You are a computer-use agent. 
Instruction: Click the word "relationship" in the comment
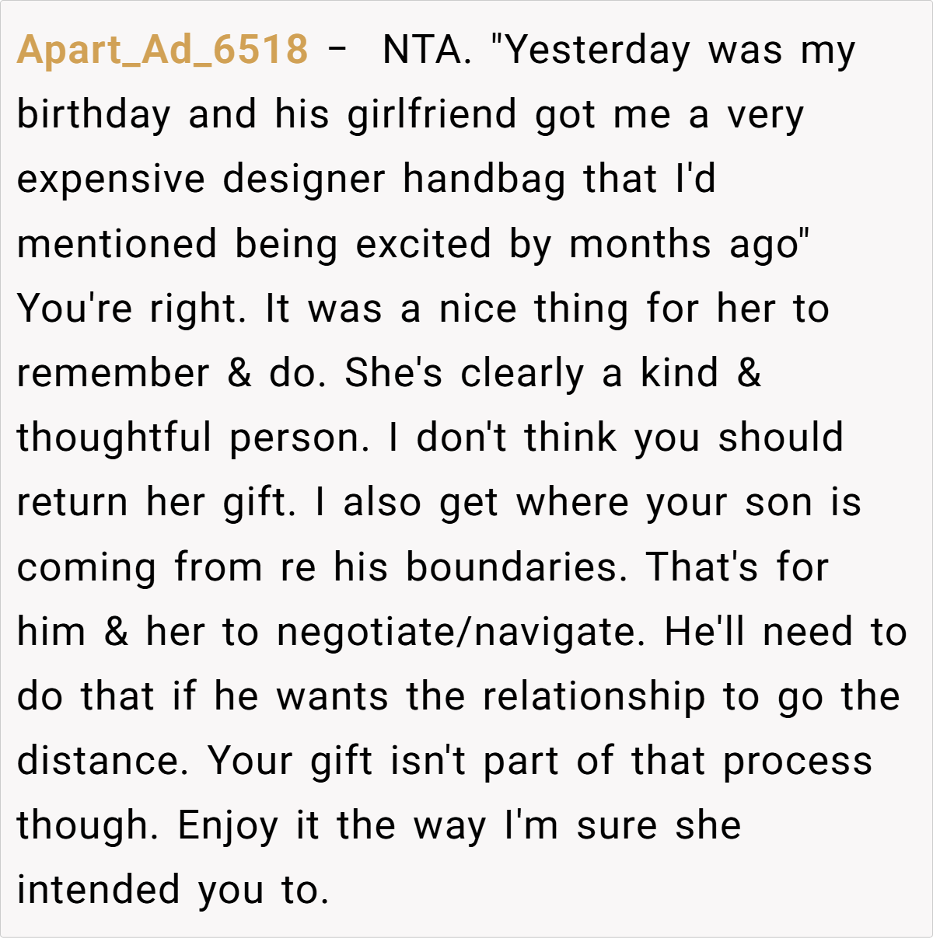click(x=593, y=696)
